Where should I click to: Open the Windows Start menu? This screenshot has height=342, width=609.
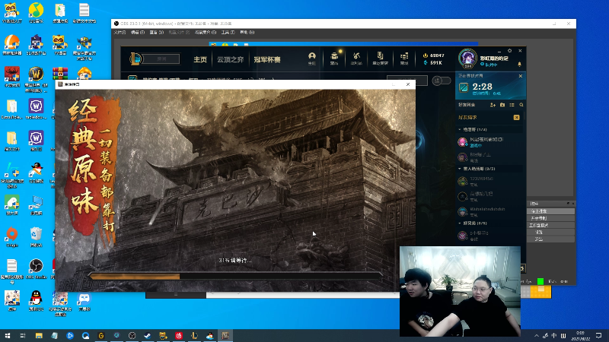tap(8, 335)
